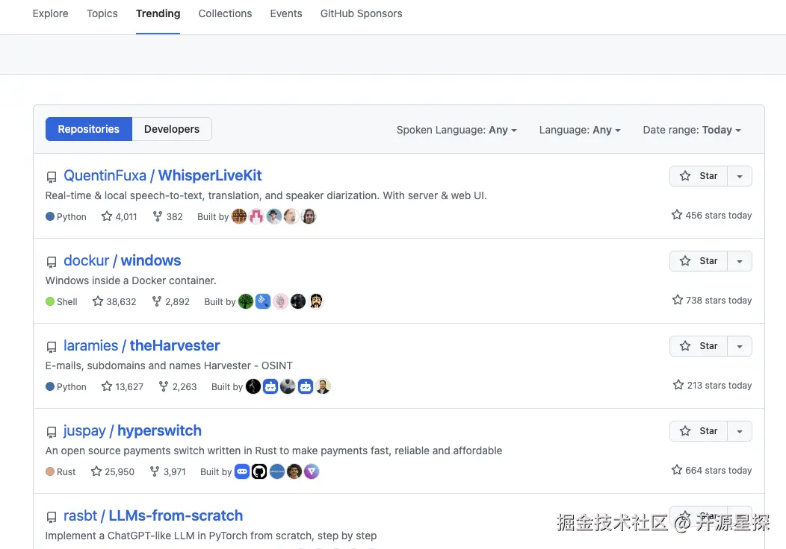Click the repo icon beside WhisperLiveKit
The image size is (786, 549).
(51, 178)
